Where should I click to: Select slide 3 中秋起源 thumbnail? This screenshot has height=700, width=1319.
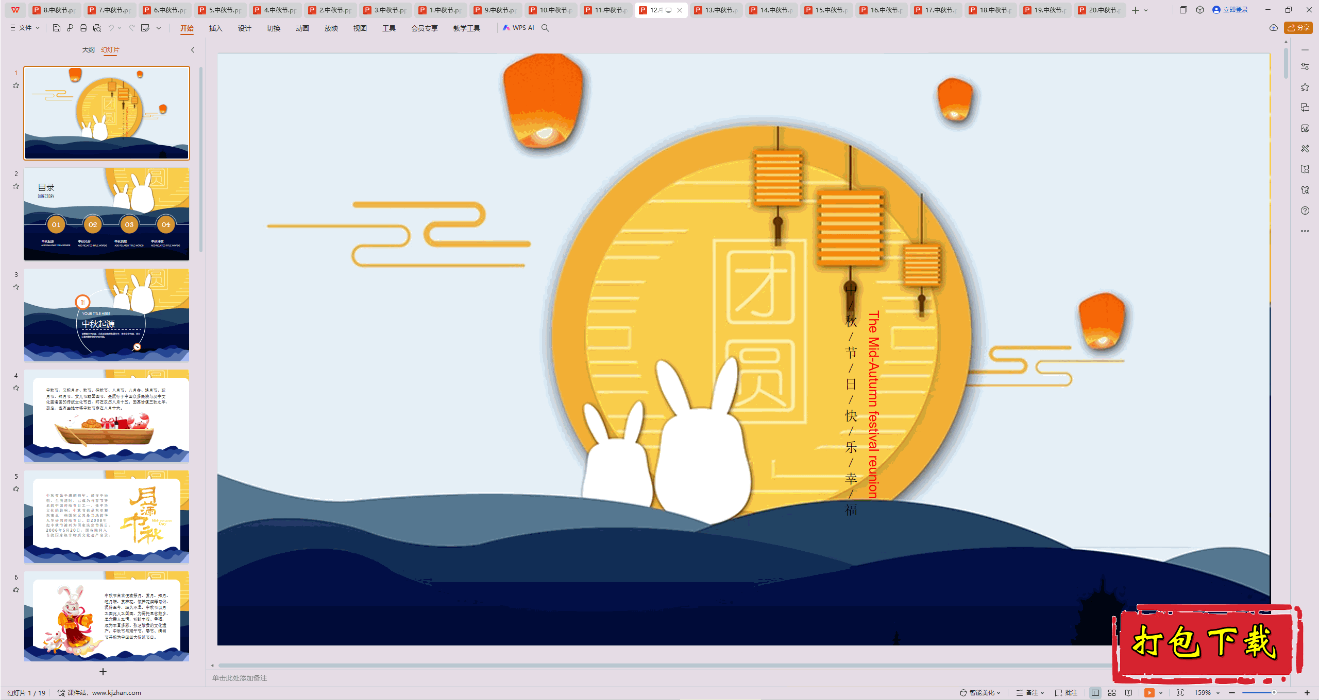tap(107, 314)
